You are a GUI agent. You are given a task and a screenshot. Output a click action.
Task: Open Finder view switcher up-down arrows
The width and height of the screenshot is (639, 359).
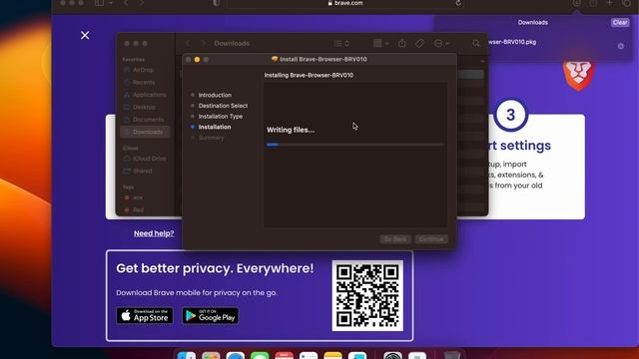coord(346,43)
